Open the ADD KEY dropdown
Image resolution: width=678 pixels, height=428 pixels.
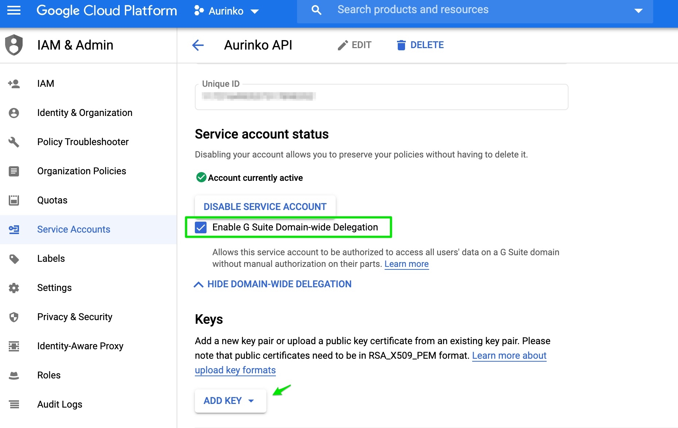[x=230, y=401]
